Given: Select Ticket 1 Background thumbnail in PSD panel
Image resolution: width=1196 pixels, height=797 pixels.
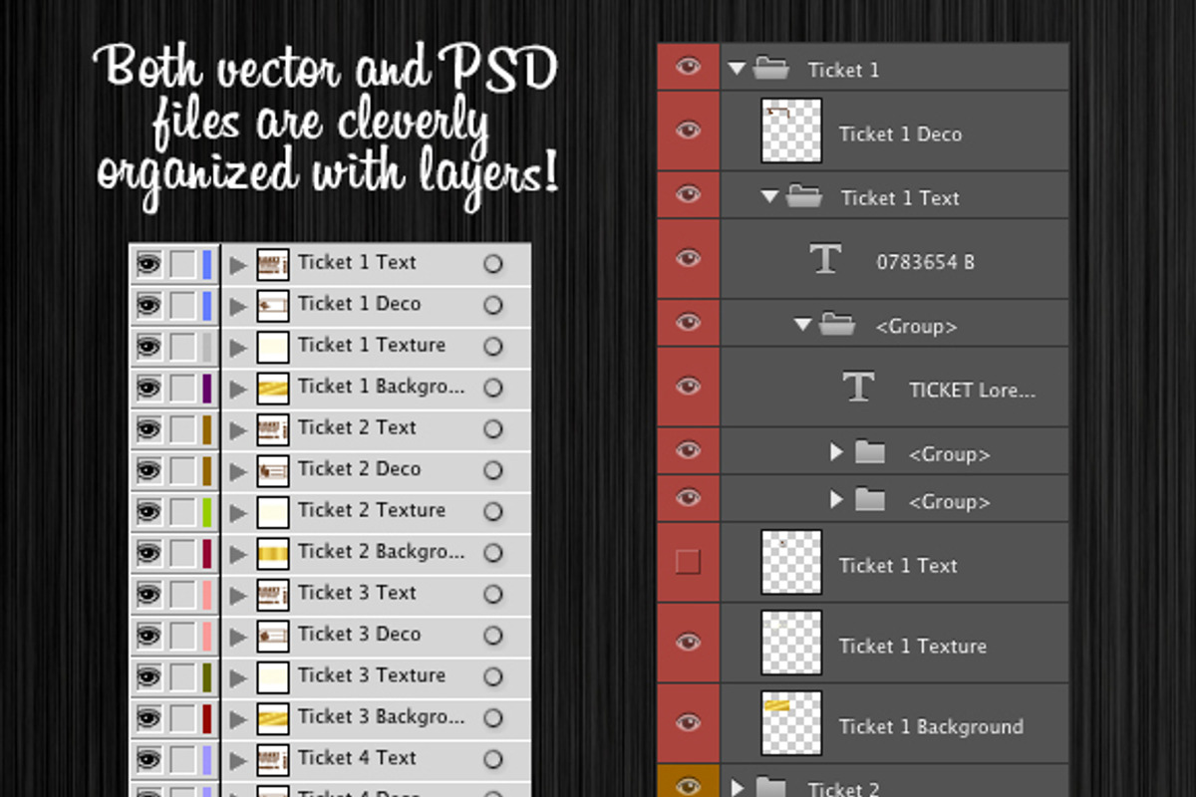Looking at the screenshot, I should [x=791, y=723].
